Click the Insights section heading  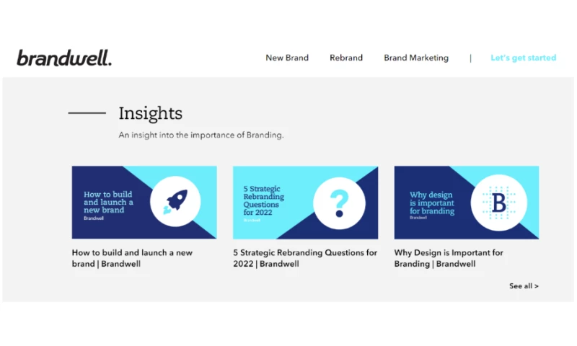coord(150,113)
